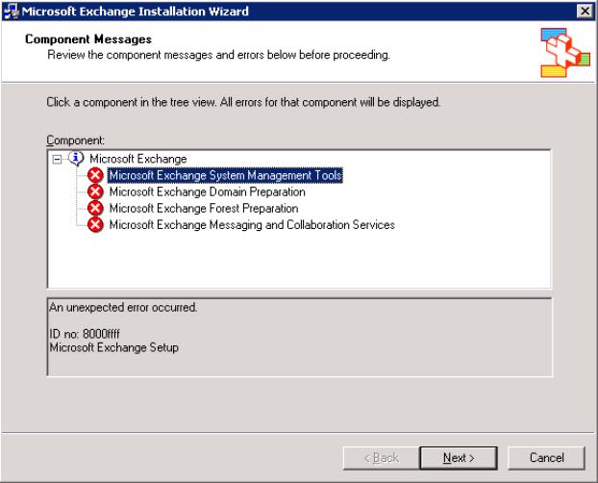Screen dimensions: 598x483
Task: Click 'Click a component in the tree view' text
Action: [243, 102]
